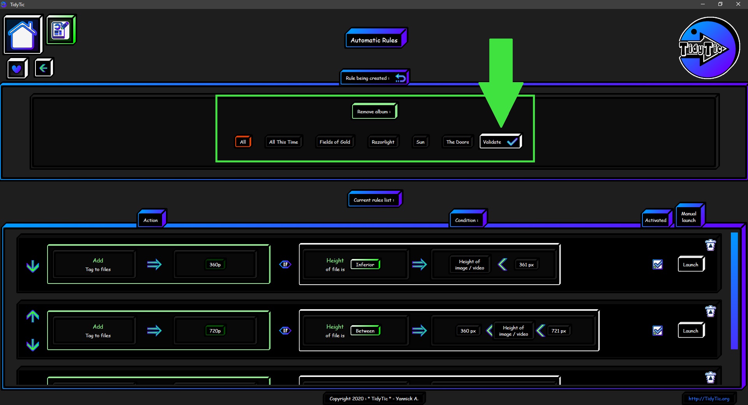Move the 360p rule down
The width and height of the screenshot is (748, 405).
tap(33, 266)
